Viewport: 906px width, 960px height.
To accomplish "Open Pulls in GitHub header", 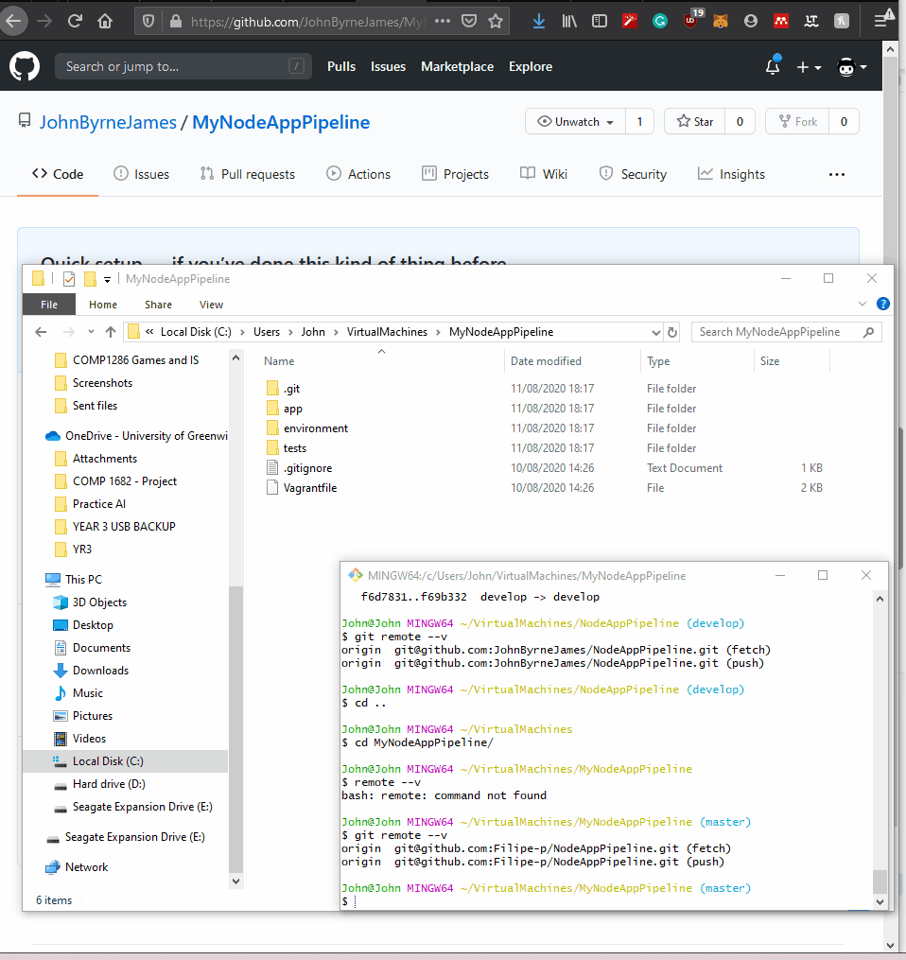I will (x=341, y=66).
